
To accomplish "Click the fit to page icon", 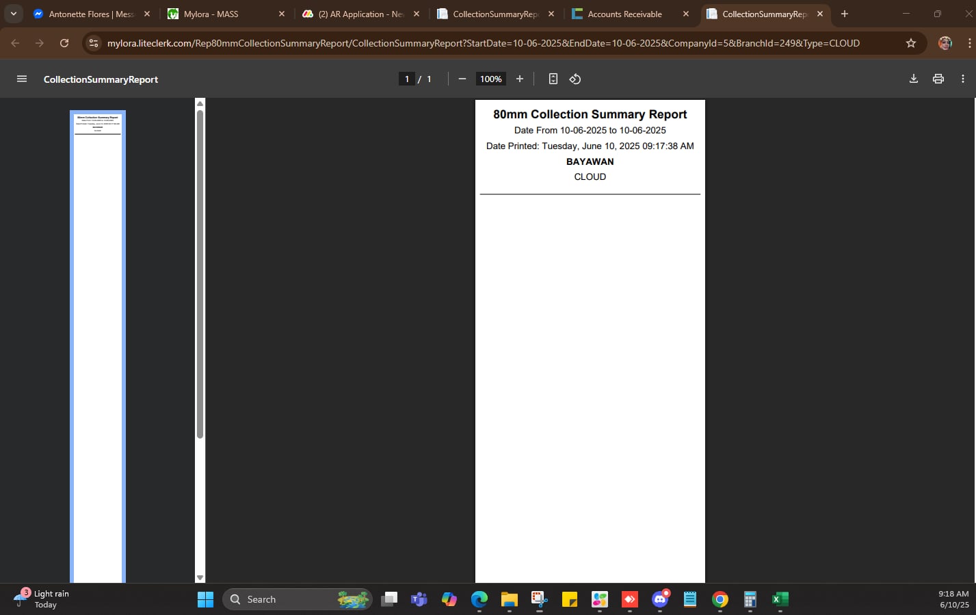I will tap(553, 79).
